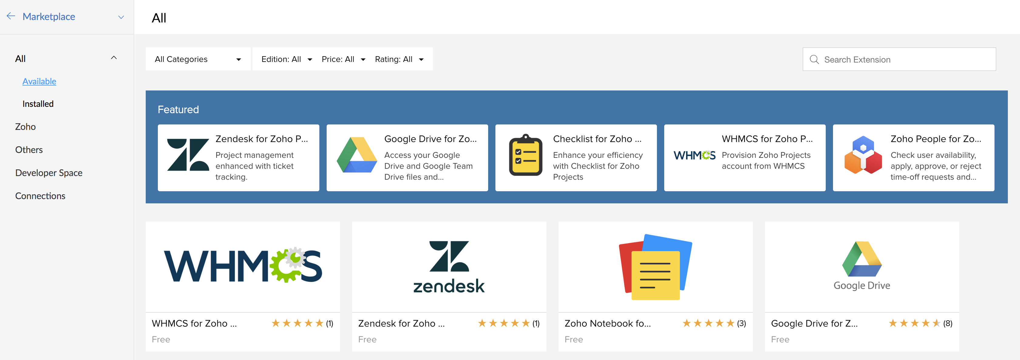
Task: Click star rating of Zoho Notebook listing
Action: coord(708,324)
